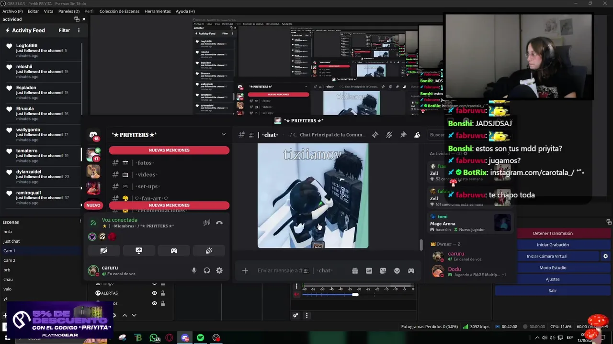Disconnect from the voice channel
613x344 pixels.
click(x=219, y=223)
